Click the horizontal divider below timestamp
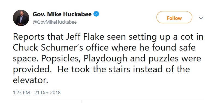This screenshot has width=214, height=103. point(108,100)
